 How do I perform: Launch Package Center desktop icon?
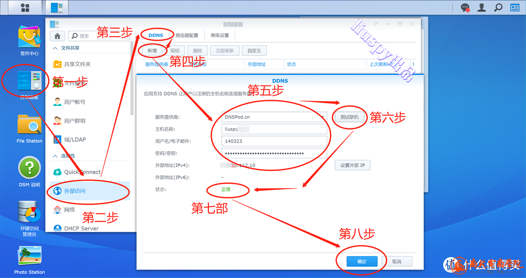click(29, 40)
